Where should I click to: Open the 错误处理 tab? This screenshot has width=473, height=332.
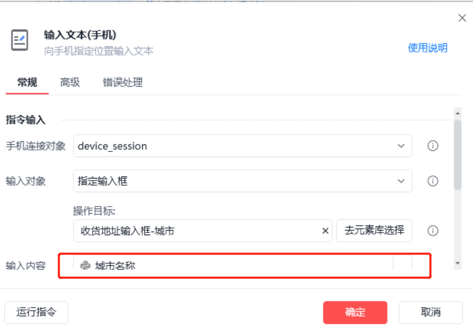(122, 82)
